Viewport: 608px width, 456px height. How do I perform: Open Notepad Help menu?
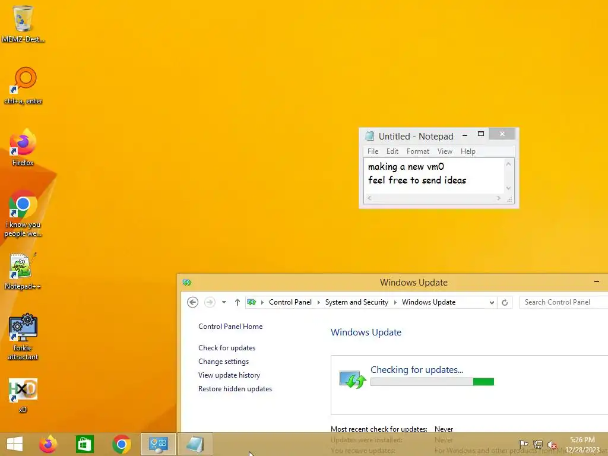coord(468,151)
